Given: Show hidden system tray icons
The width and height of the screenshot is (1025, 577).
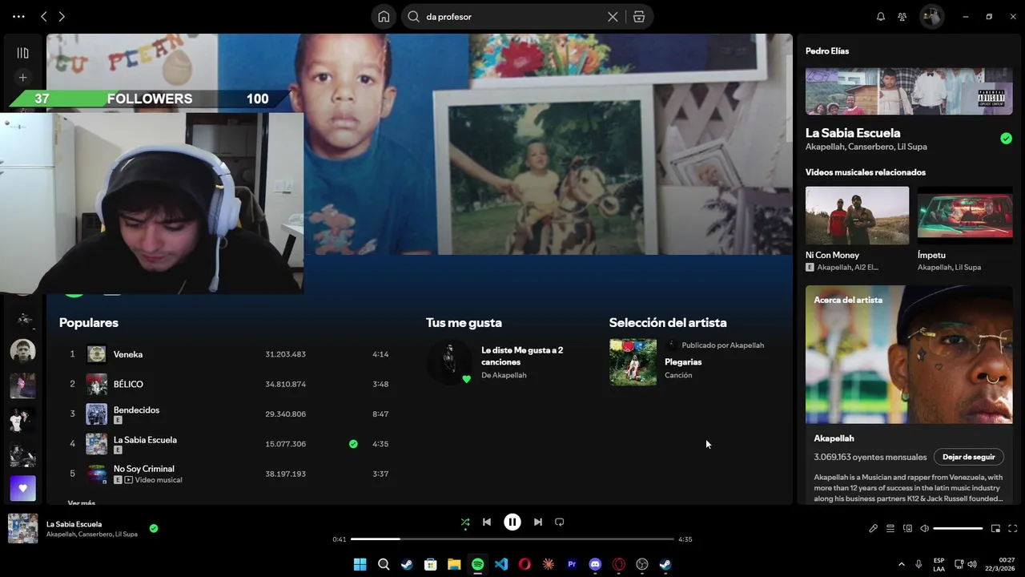Looking at the screenshot, I should pos(902,564).
